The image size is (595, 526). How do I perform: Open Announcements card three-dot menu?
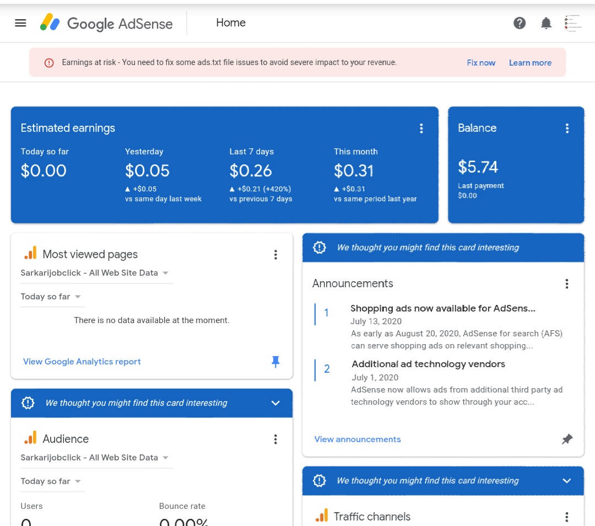coord(567,284)
